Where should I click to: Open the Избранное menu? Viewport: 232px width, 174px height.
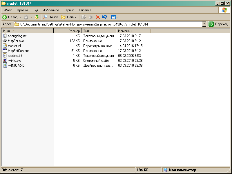[51, 10]
